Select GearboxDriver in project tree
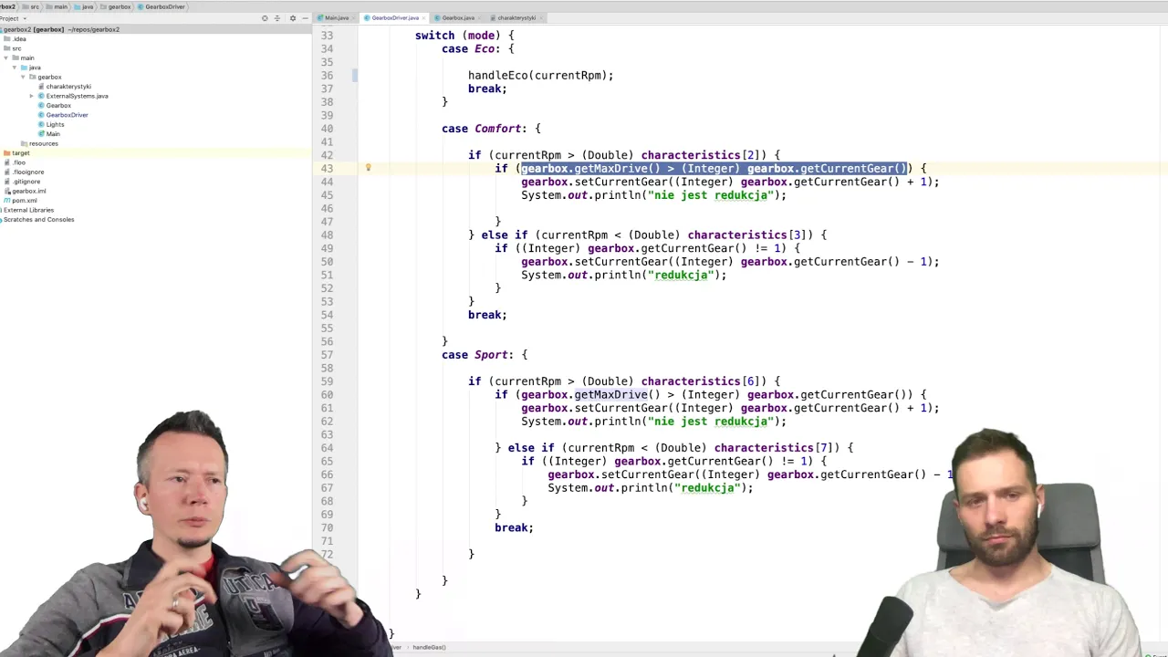Image resolution: width=1168 pixels, height=657 pixels. pyautogui.click(x=67, y=115)
